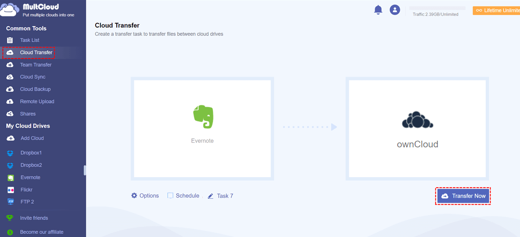Click the Dropbox2 drive icon

(10, 165)
